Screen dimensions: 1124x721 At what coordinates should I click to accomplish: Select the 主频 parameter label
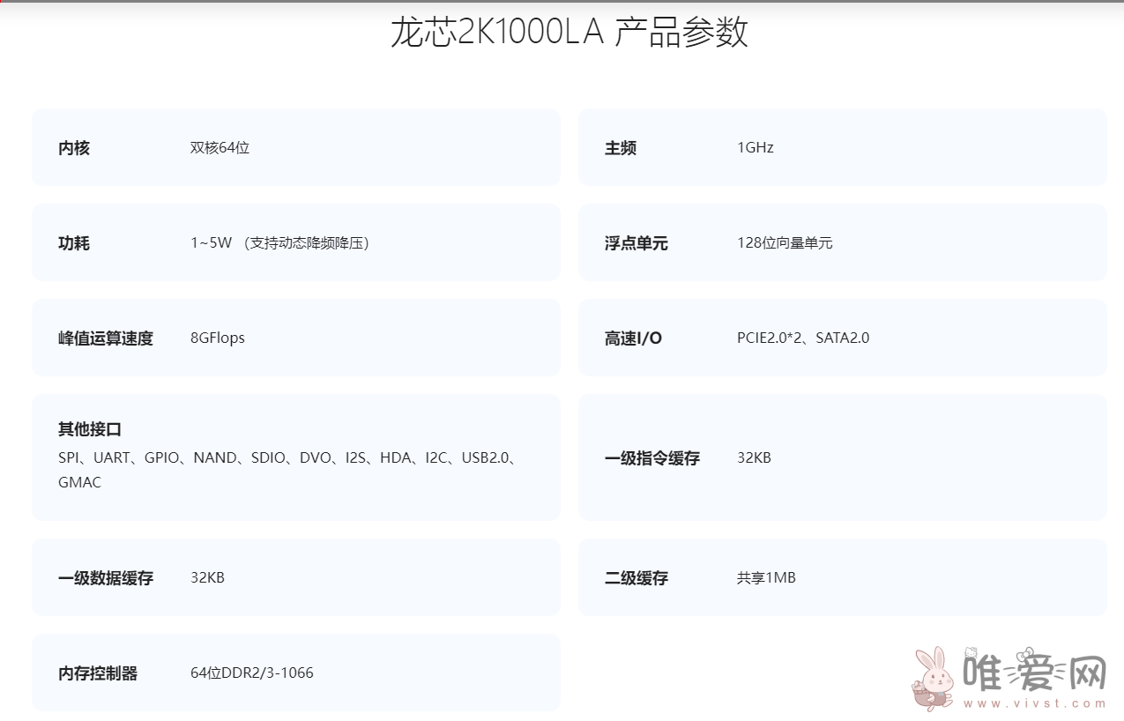pyautogui.click(x=620, y=147)
